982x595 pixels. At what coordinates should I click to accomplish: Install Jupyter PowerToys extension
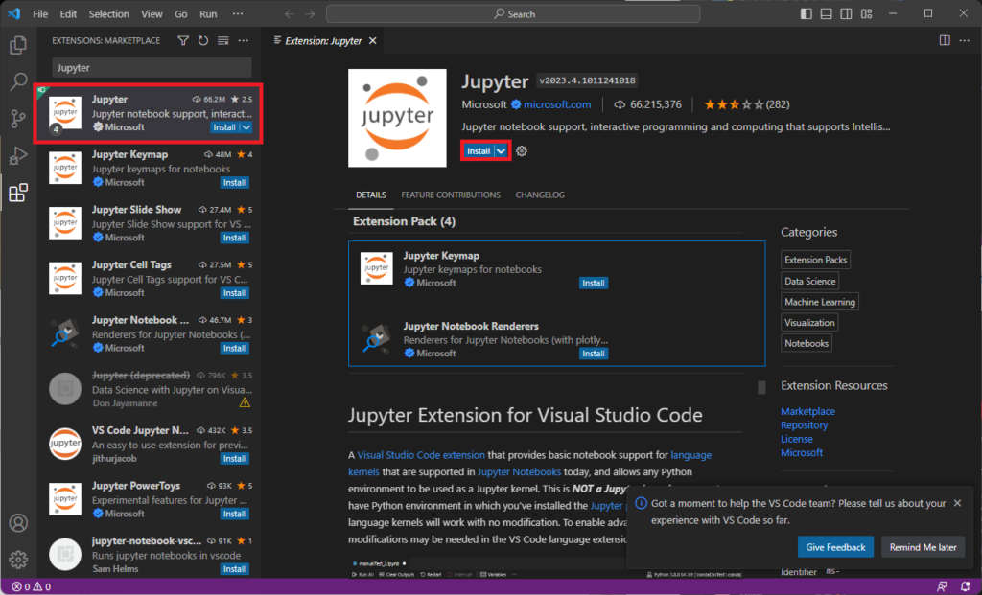click(234, 514)
